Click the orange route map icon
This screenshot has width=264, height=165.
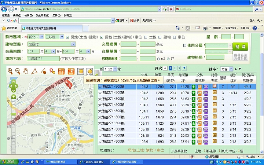tap(71, 71)
